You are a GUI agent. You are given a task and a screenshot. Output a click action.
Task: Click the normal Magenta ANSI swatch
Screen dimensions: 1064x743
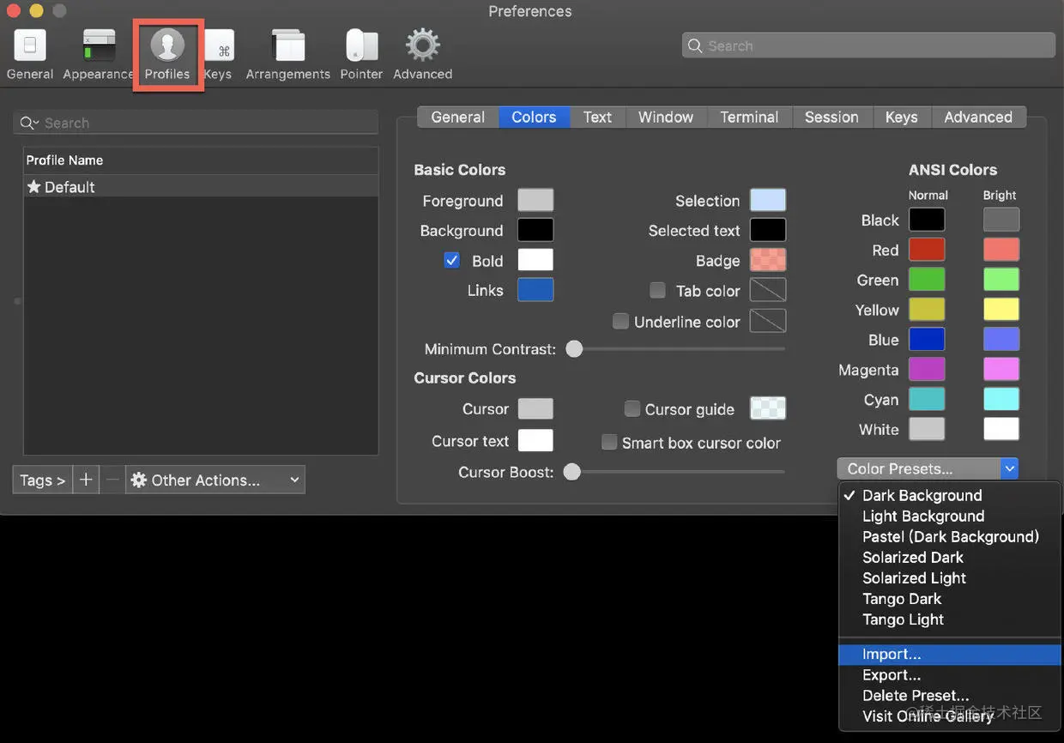[x=927, y=369]
